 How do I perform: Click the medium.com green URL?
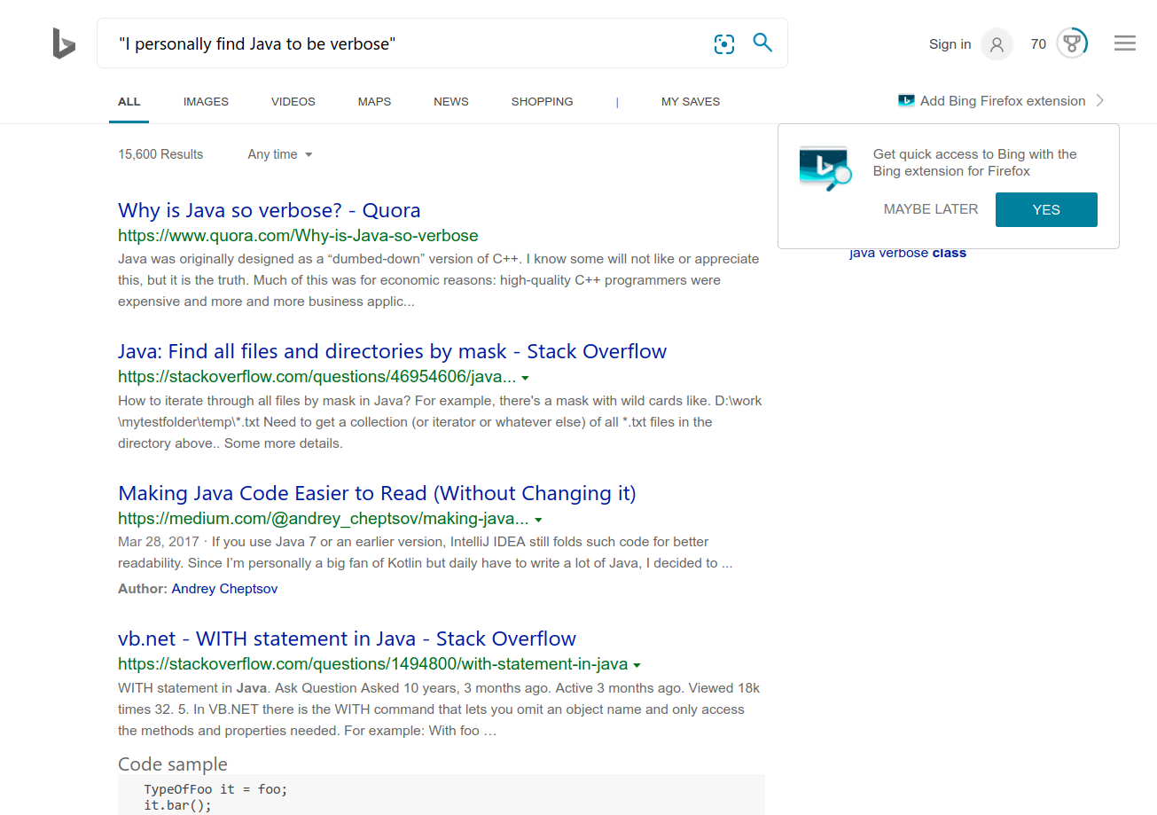323,519
